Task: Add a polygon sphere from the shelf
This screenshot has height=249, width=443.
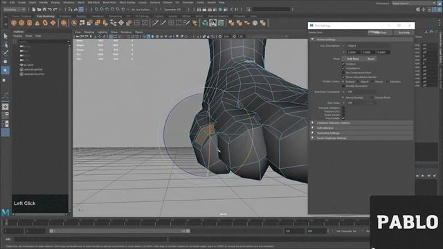Action: point(14,23)
